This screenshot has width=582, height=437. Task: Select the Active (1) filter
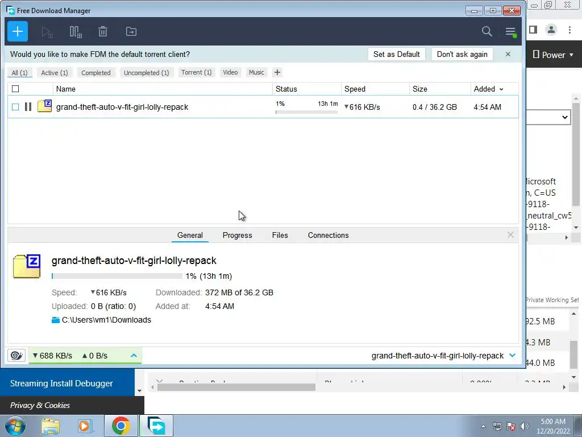pos(55,72)
